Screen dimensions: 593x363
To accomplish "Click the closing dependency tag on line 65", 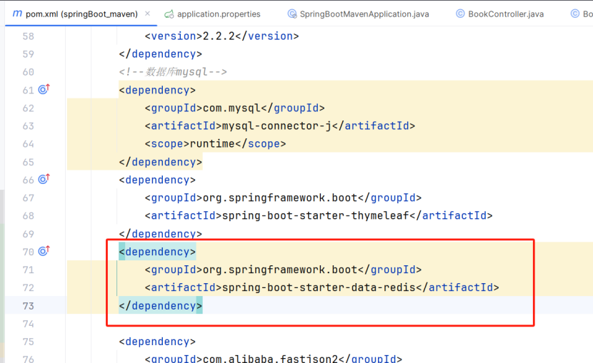I will point(160,162).
